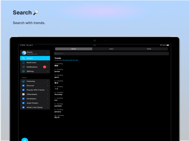Select the trending term "gaza"
Screen dimensions: 189x141
point(57,77)
